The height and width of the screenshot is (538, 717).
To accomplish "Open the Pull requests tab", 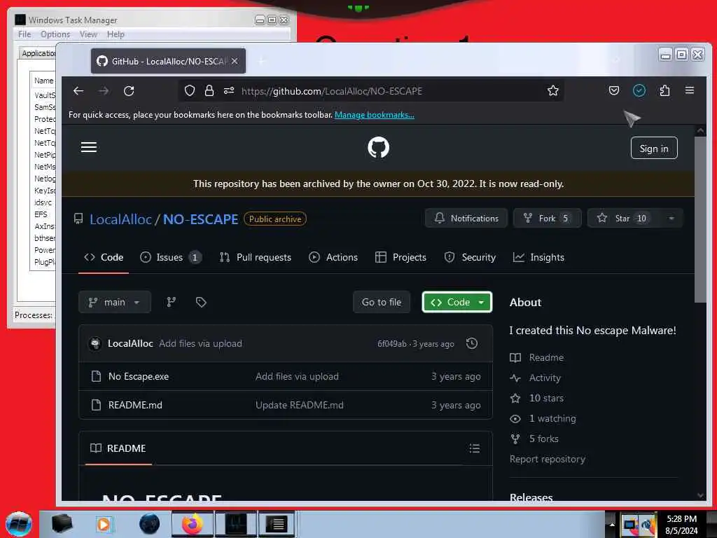I will 255,257.
